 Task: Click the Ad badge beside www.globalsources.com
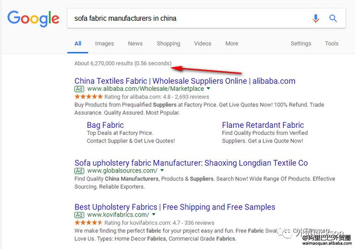click(x=79, y=171)
